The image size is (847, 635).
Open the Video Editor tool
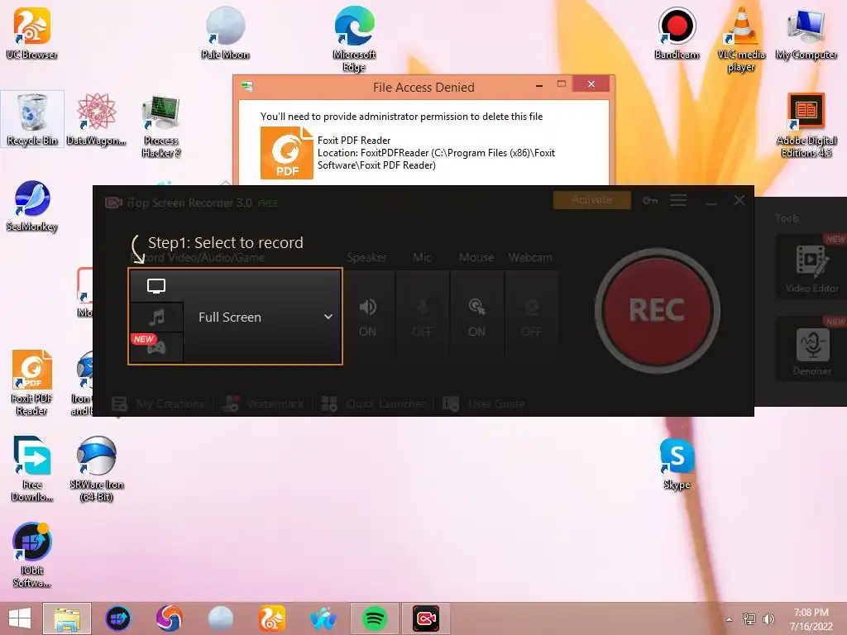tap(811, 267)
